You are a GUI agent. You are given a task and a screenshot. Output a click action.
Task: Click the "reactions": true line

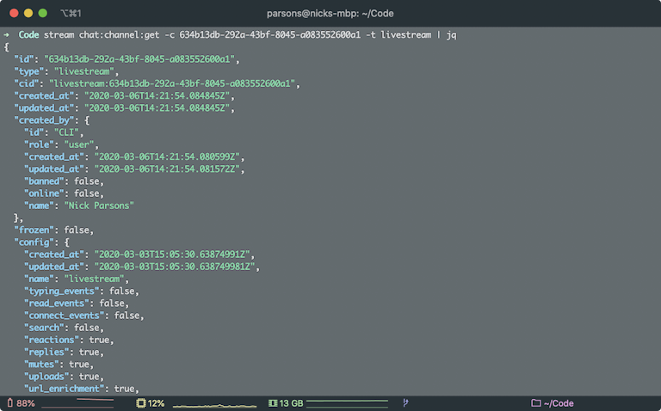(x=69, y=340)
